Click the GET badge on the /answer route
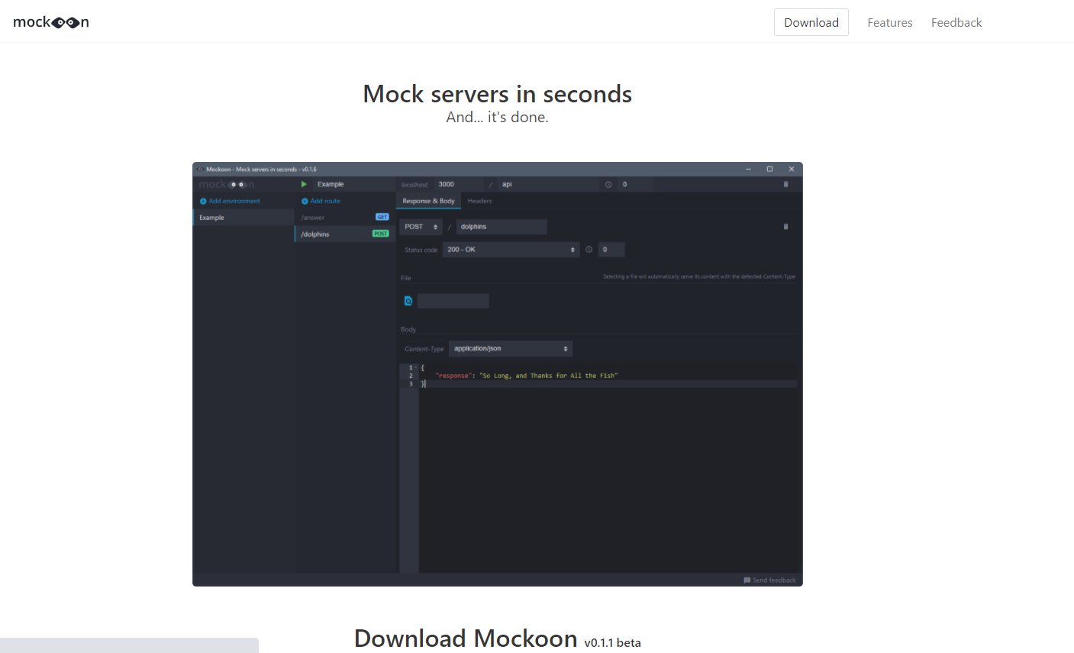The height and width of the screenshot is (653, 1074). [x=382, y=218]
